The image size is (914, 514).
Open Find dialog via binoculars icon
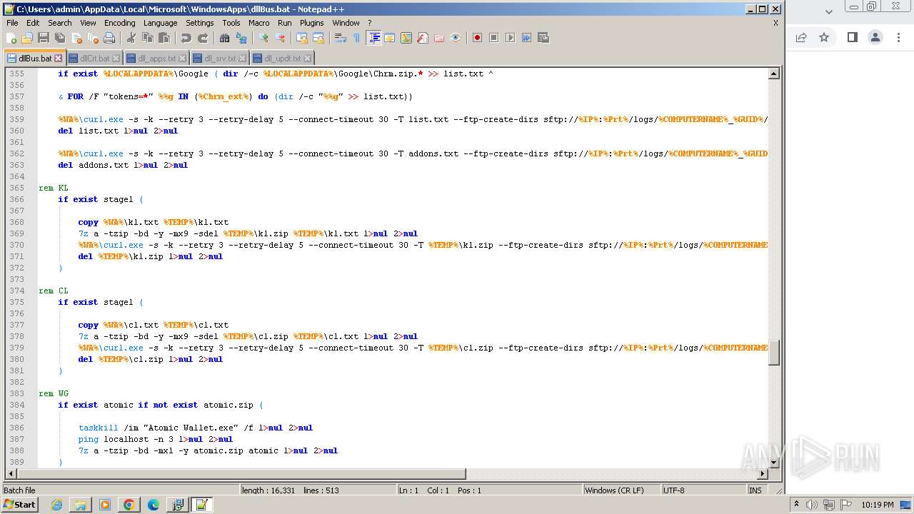pyautogui.click(x=224, y=38)
